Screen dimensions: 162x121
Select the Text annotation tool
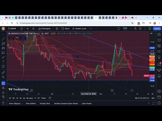(x=3, y=62)
